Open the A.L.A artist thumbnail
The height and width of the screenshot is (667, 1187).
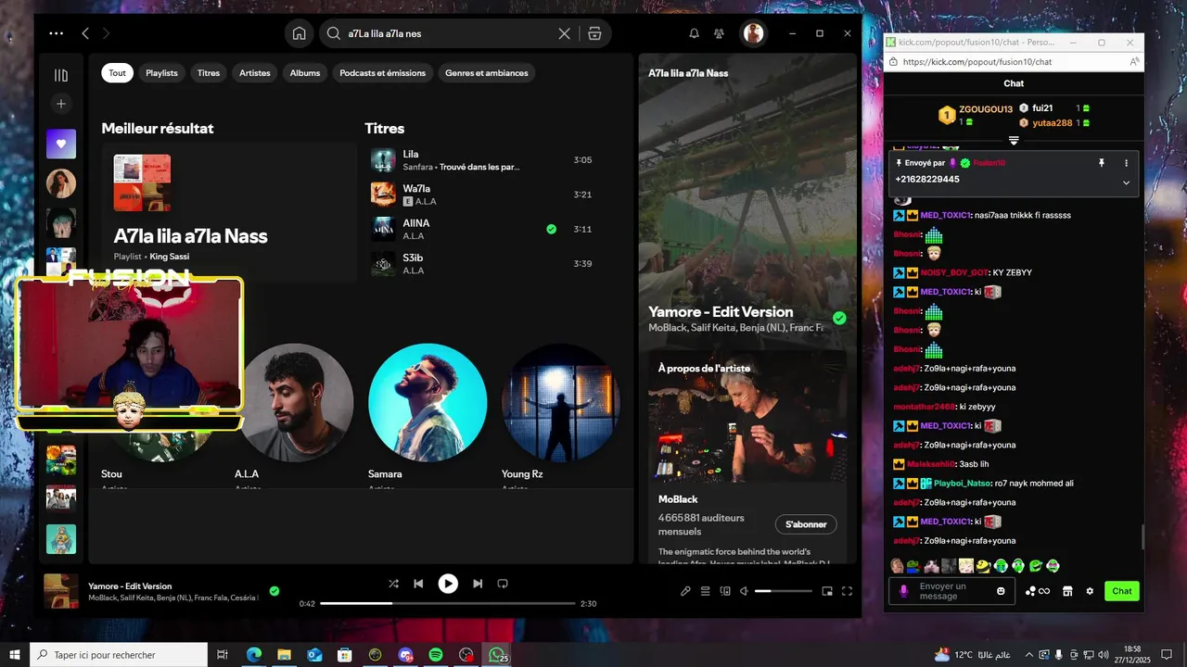[295, 402]
